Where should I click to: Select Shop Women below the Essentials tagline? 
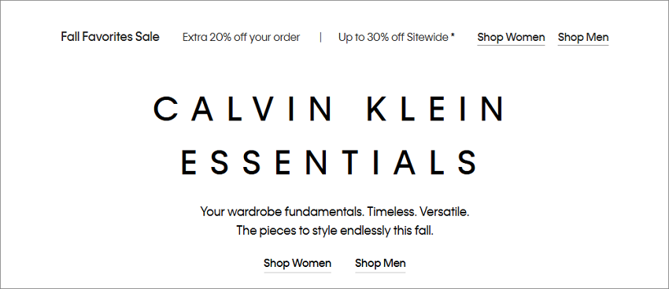(298, 263)
